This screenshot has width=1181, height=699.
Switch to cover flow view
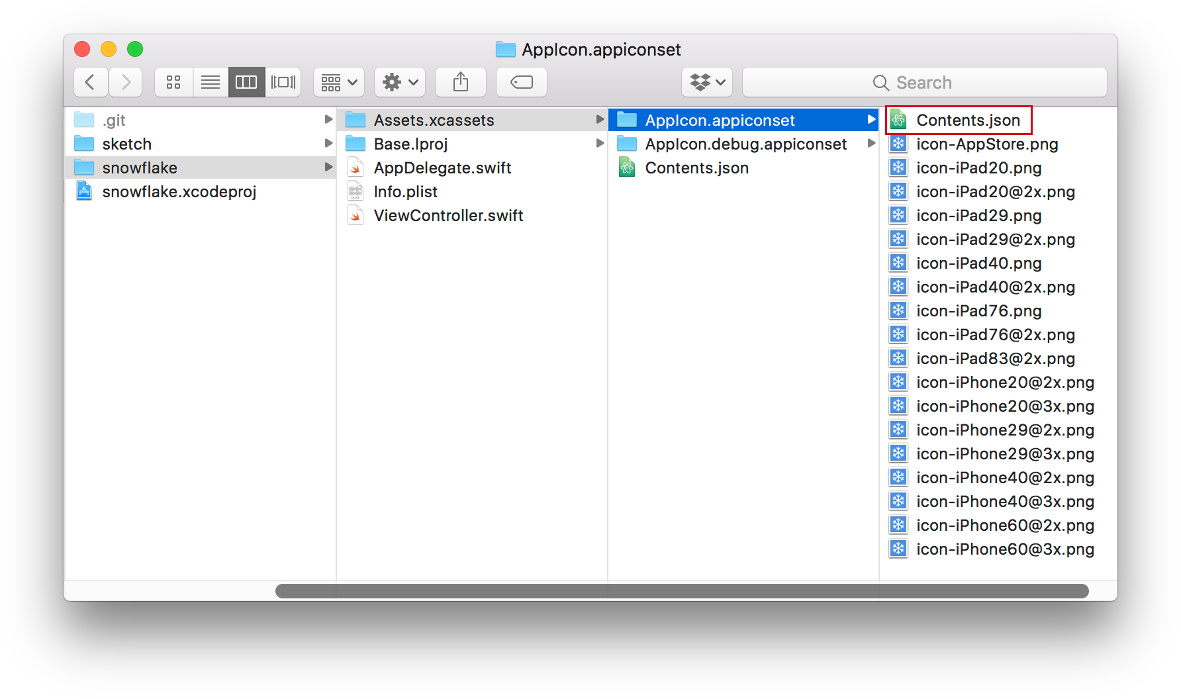(x=283, y=82)
